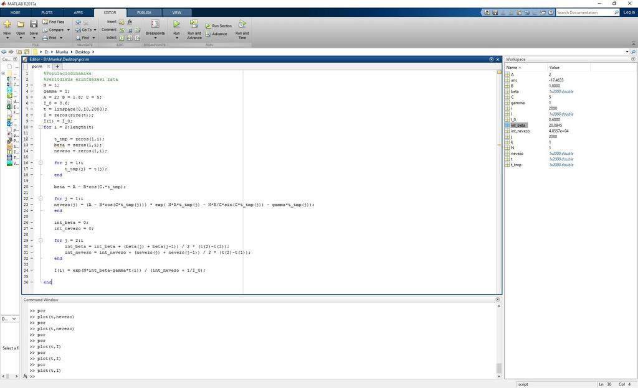This screenshot has height=388, width=638.
Task: Click the Save floppy disk icon
Action: click(x=34, y=24)
